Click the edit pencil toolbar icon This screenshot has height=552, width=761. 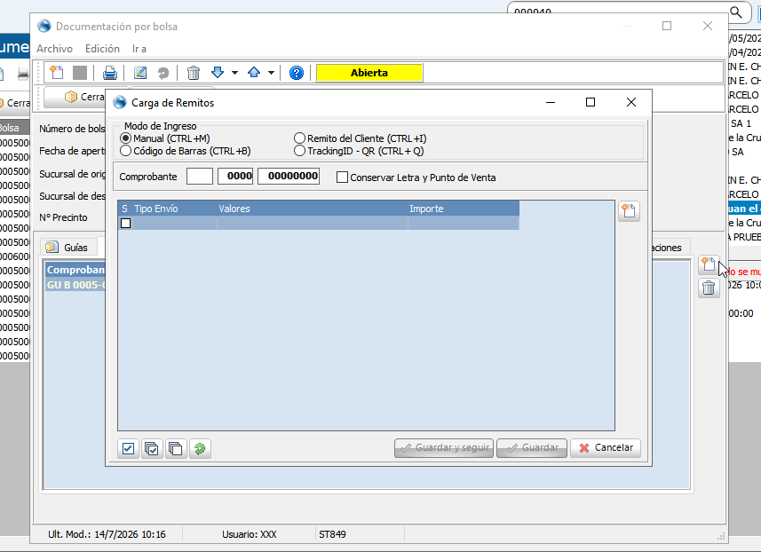click(x=140, y=73)
